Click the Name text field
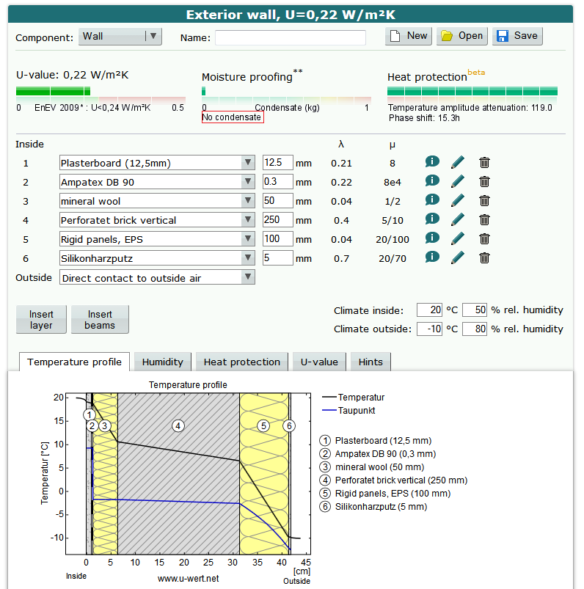 tap(291, 37)
